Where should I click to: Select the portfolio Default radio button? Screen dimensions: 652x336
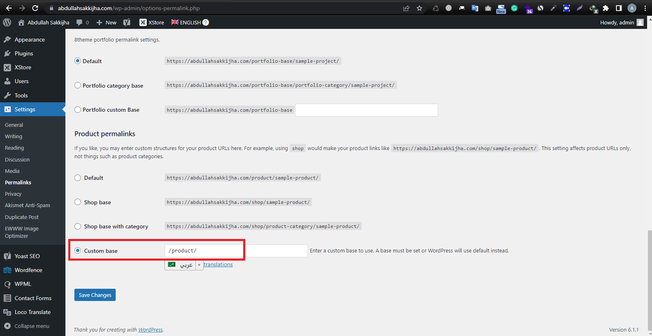78,61
